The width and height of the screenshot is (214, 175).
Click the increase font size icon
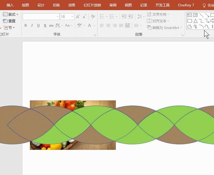78,17
